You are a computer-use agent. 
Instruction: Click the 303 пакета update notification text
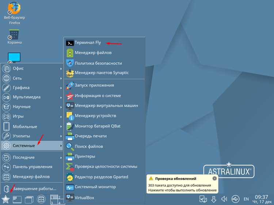pyautogui.click(x=180, y=185)
